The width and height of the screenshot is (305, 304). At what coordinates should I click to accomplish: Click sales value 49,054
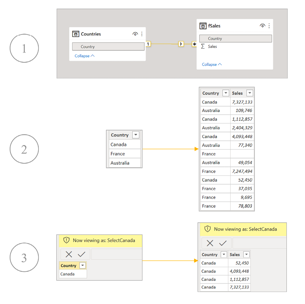tap(245, 162)
